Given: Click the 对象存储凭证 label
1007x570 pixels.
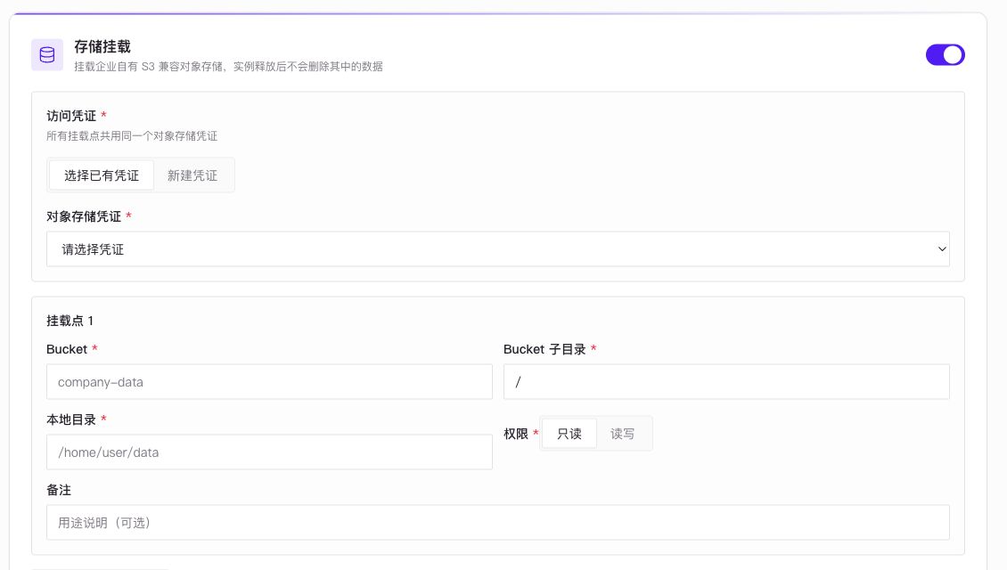Looking at the screenshot, I should [x=84, y=216].
